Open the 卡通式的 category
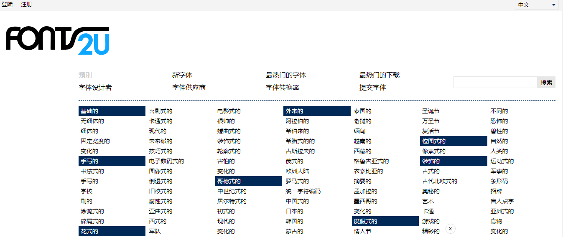563x237 pixels. 160,121
